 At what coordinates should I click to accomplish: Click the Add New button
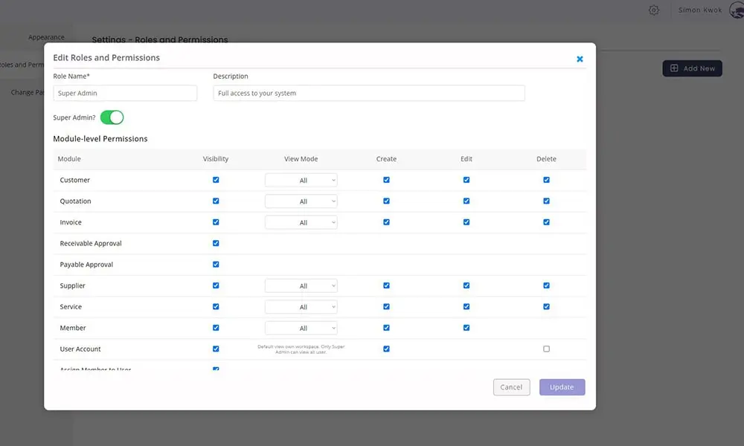pos(692,68)
